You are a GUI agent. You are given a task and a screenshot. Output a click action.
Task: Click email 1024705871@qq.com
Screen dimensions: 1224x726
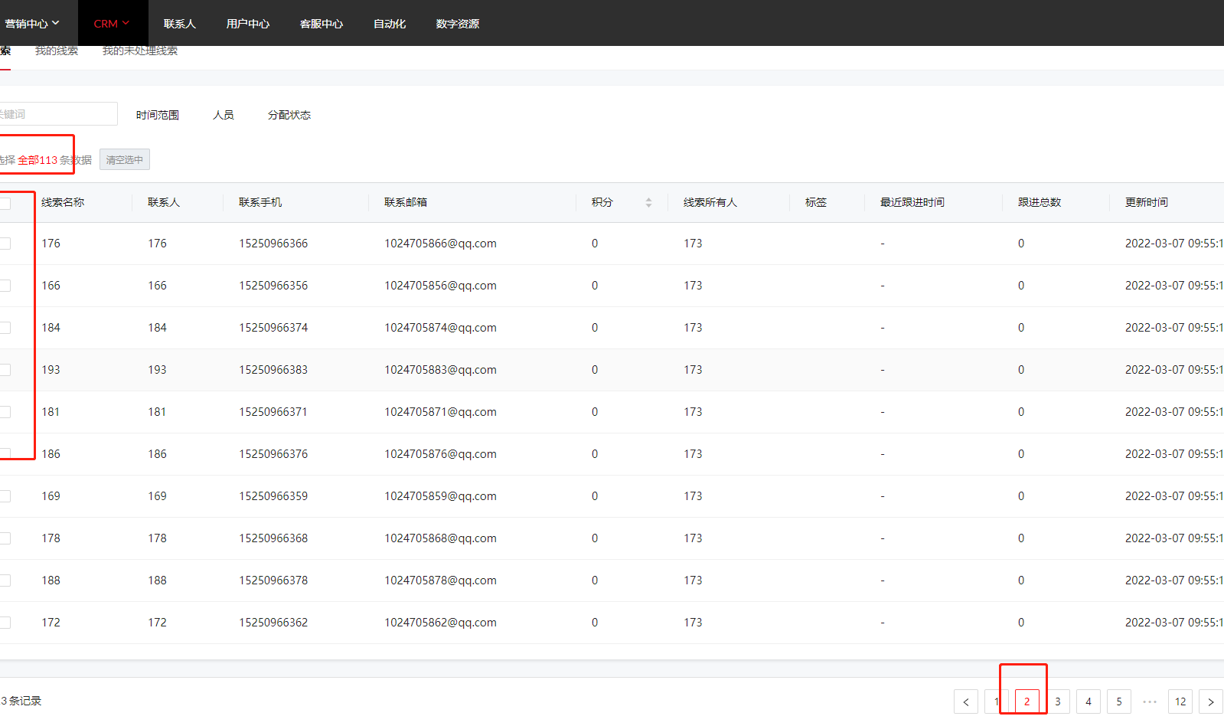coord(440,412)
